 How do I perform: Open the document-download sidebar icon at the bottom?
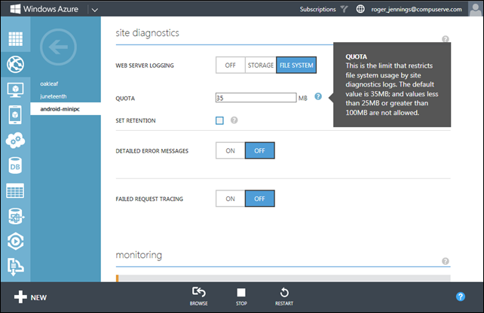pyautogui.click(x=15, y=267)
